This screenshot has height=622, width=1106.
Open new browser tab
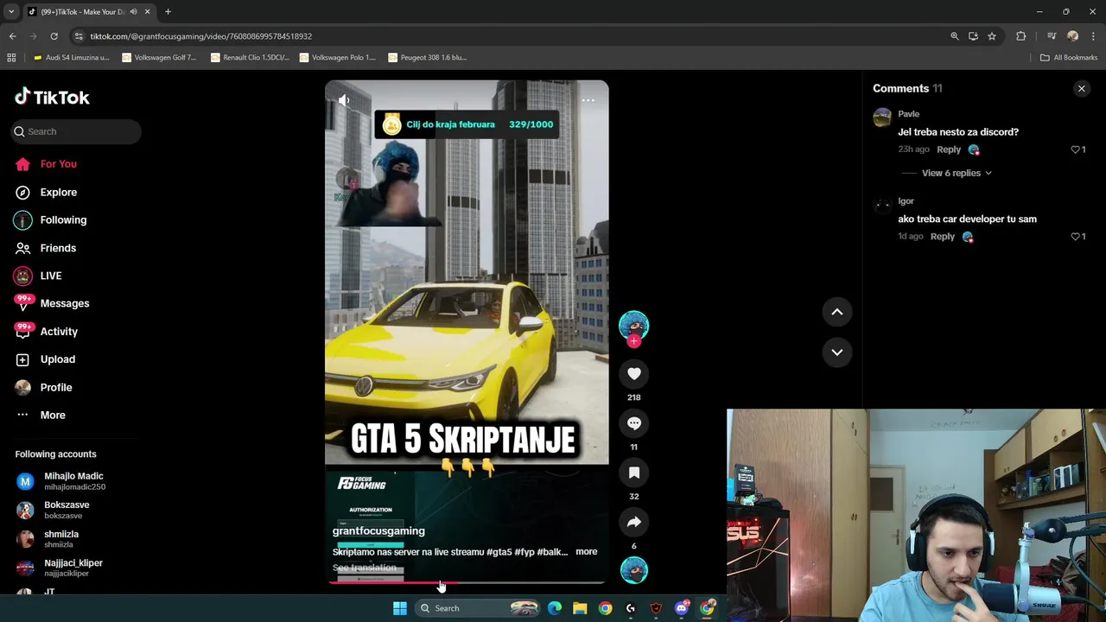click(168, 12)
